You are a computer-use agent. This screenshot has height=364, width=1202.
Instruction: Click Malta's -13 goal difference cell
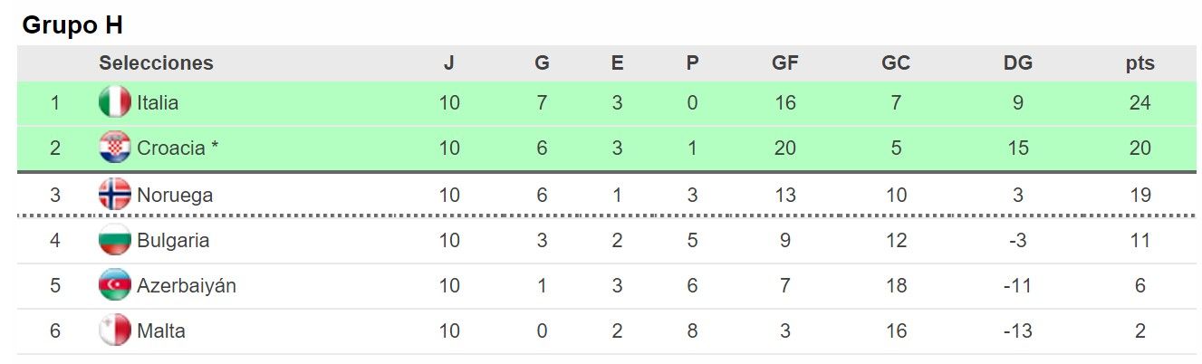click(1017, 331)
